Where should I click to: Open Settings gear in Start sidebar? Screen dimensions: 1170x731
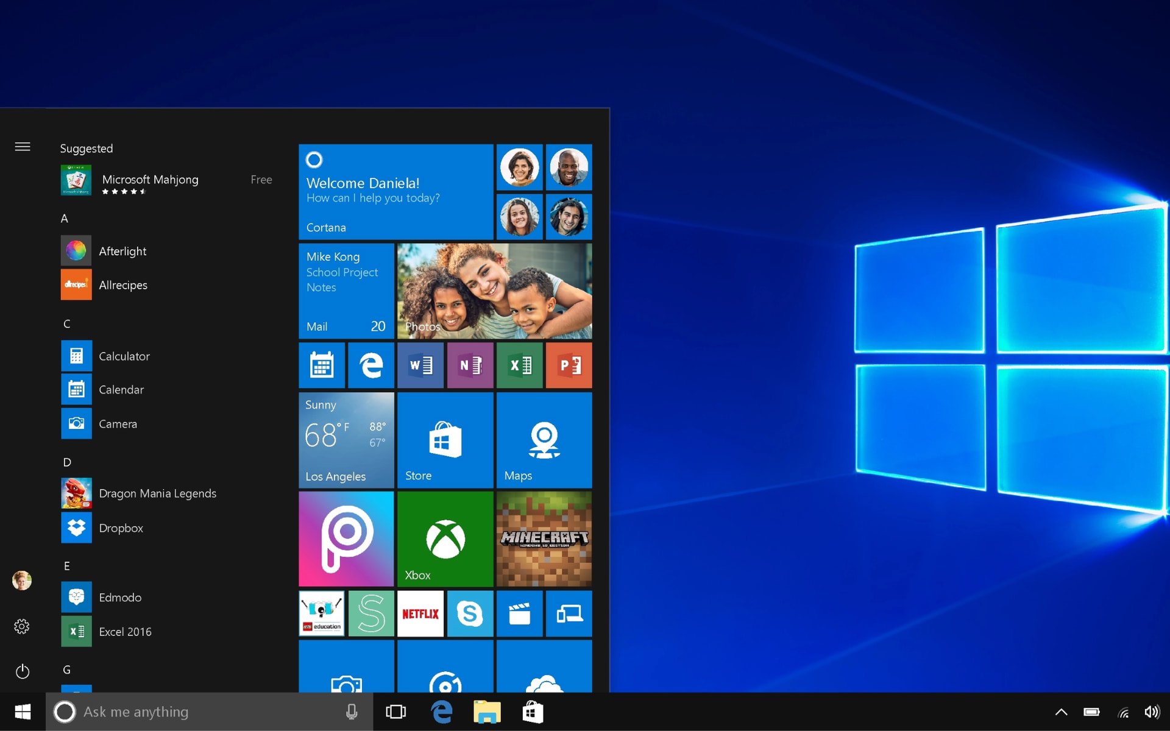22,626
